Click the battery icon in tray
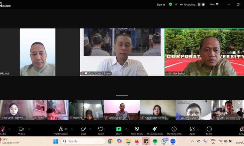The width and height of the screenshot is (244, 146). tap(231, 141)
